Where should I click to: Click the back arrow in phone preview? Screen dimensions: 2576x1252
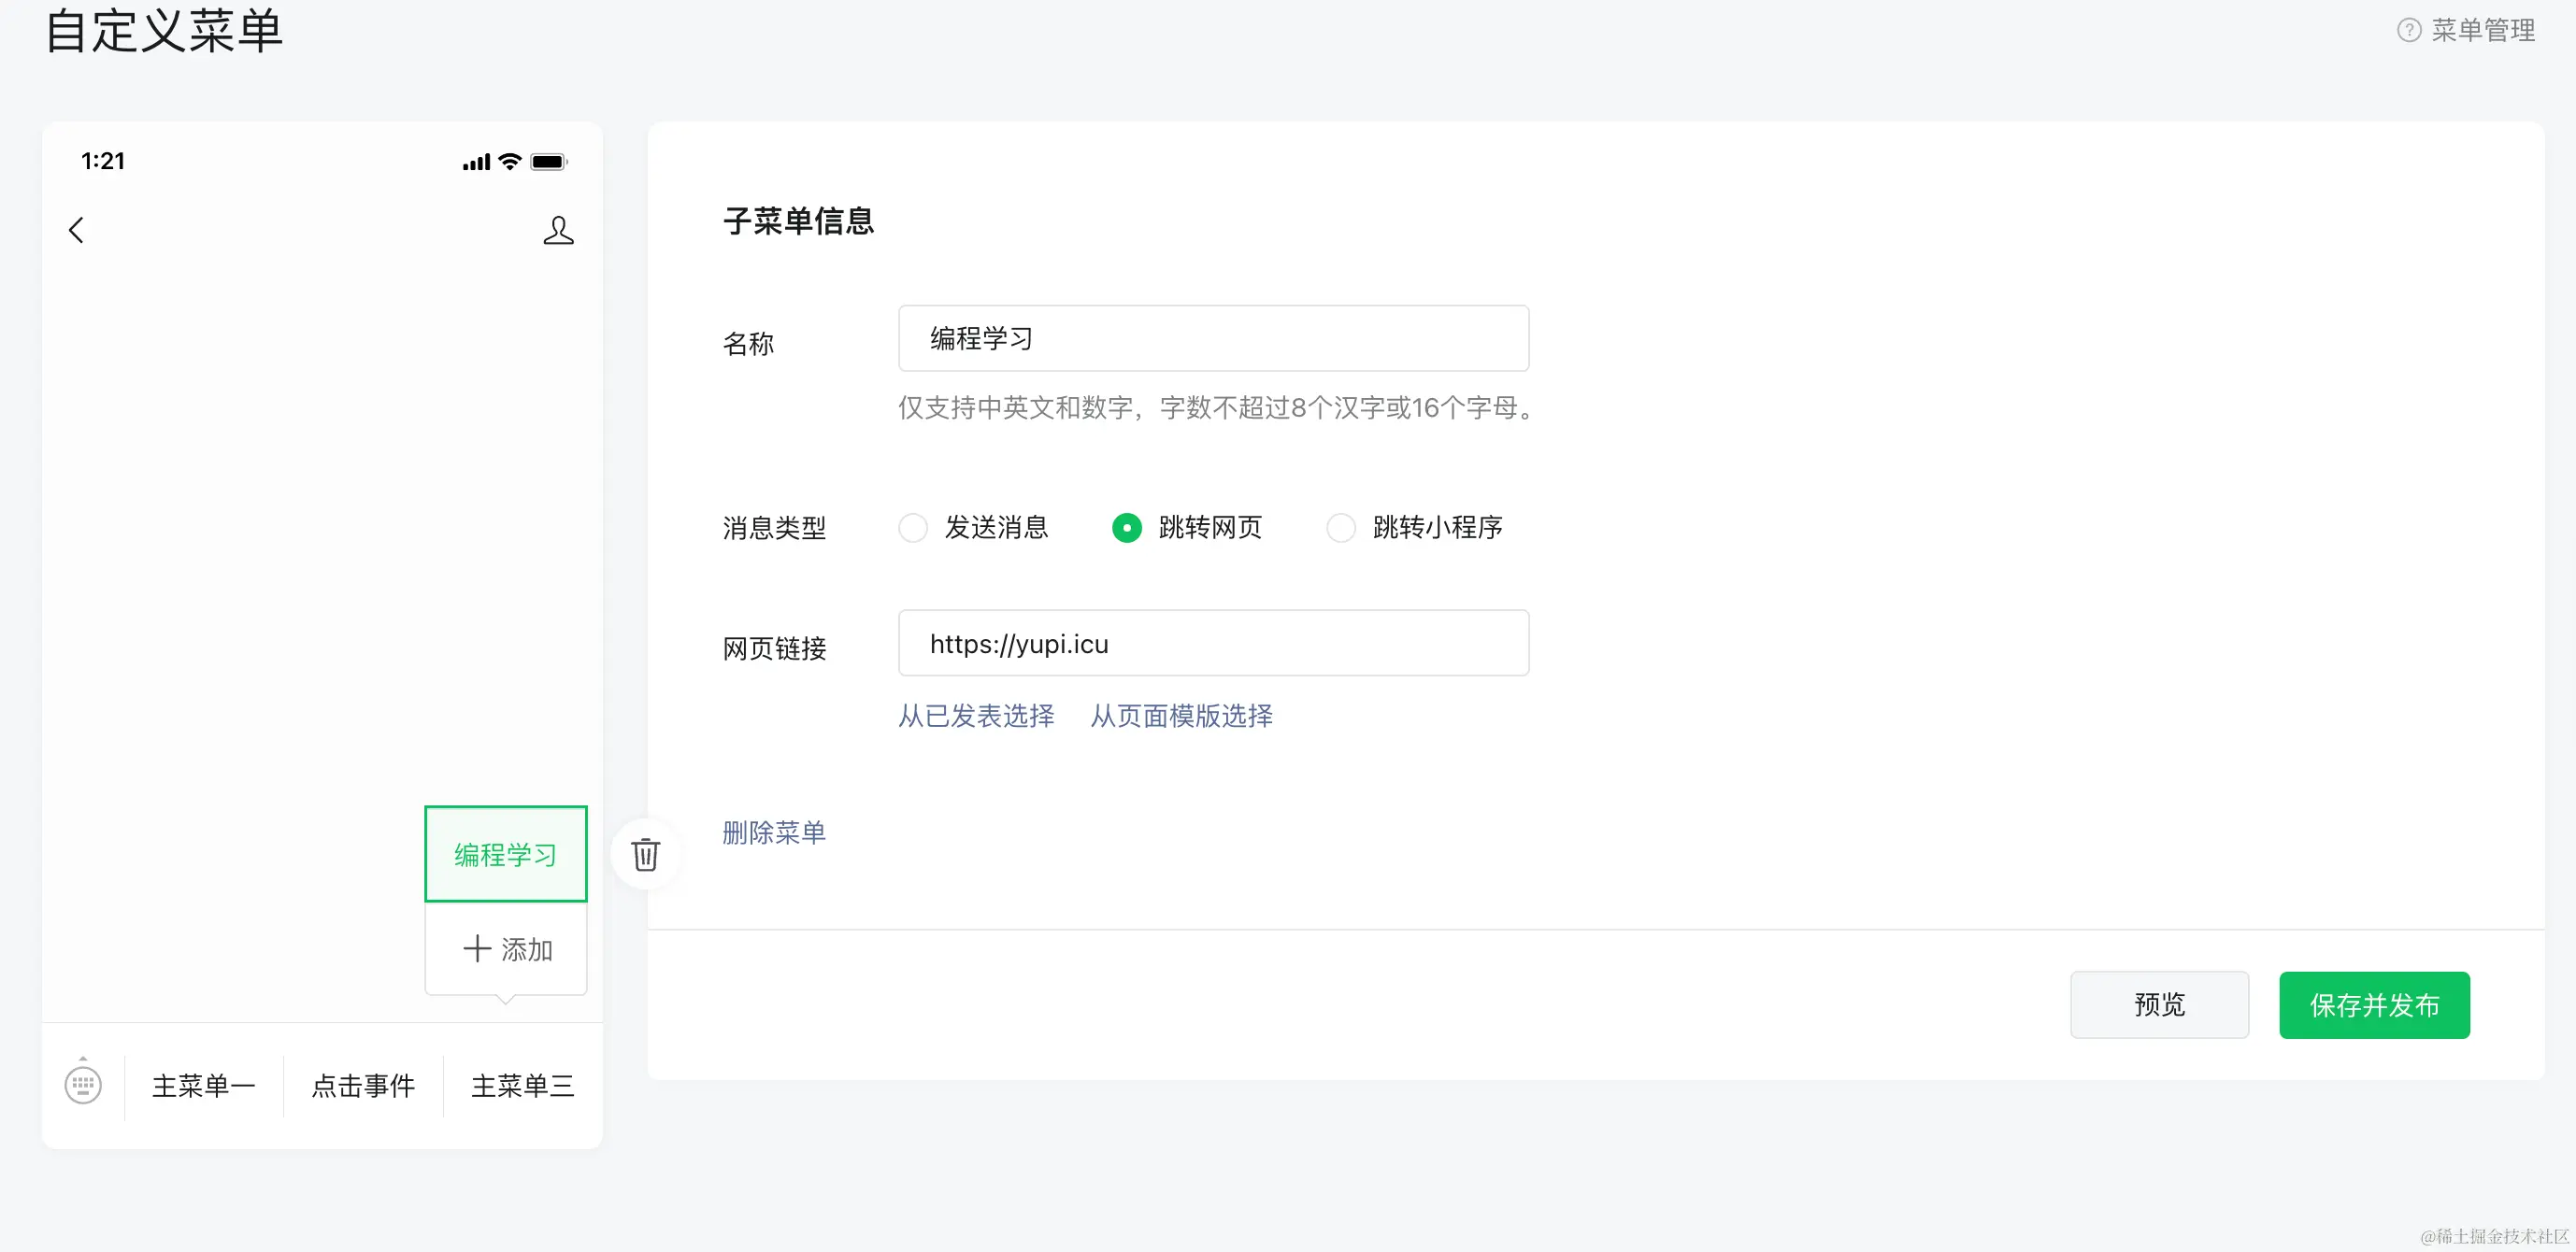[x=77, y=230]
